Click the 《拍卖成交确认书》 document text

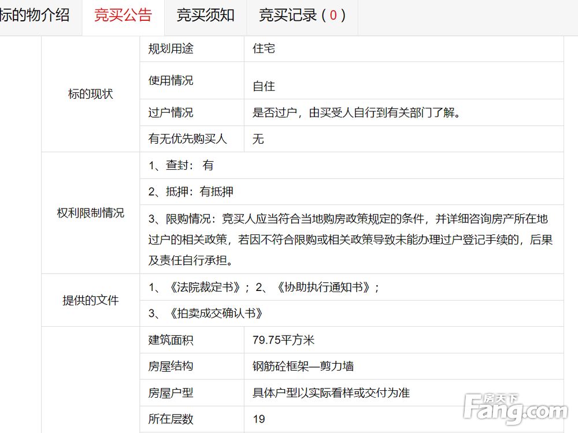click(x=216, y=313)
